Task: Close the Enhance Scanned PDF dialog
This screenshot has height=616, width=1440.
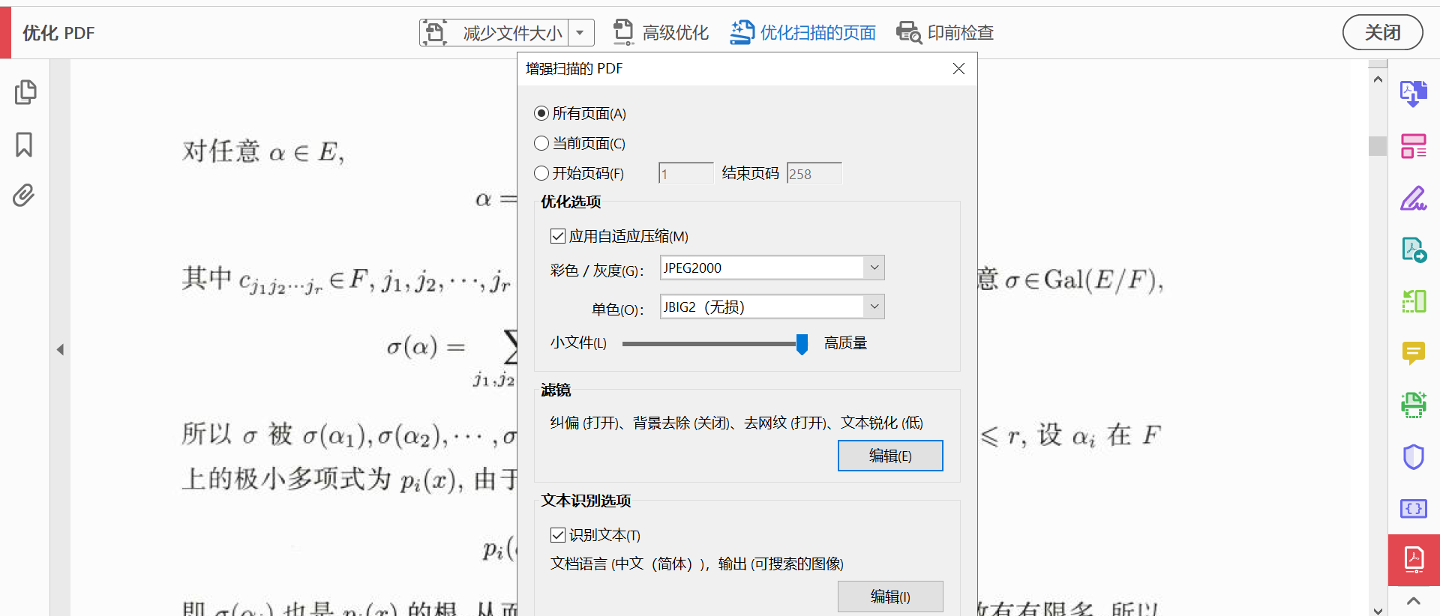Action: click(x=958, y=69)
